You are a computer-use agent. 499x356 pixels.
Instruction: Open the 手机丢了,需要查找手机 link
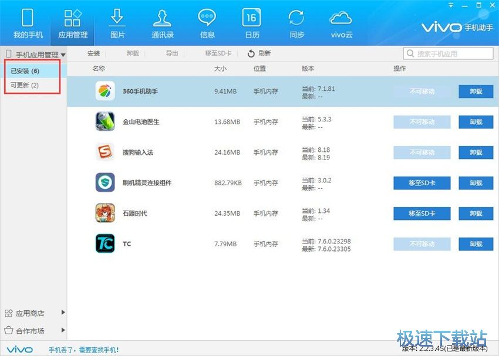[x=84, y=350]
